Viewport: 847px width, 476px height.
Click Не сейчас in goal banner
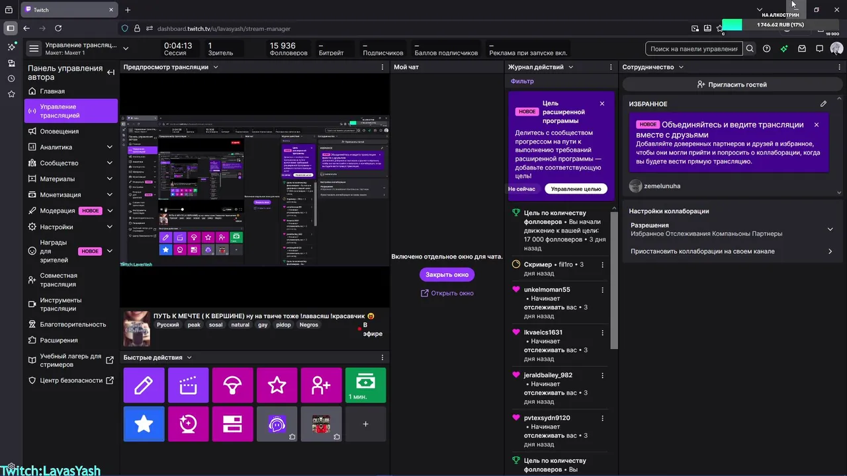(522, 189)
